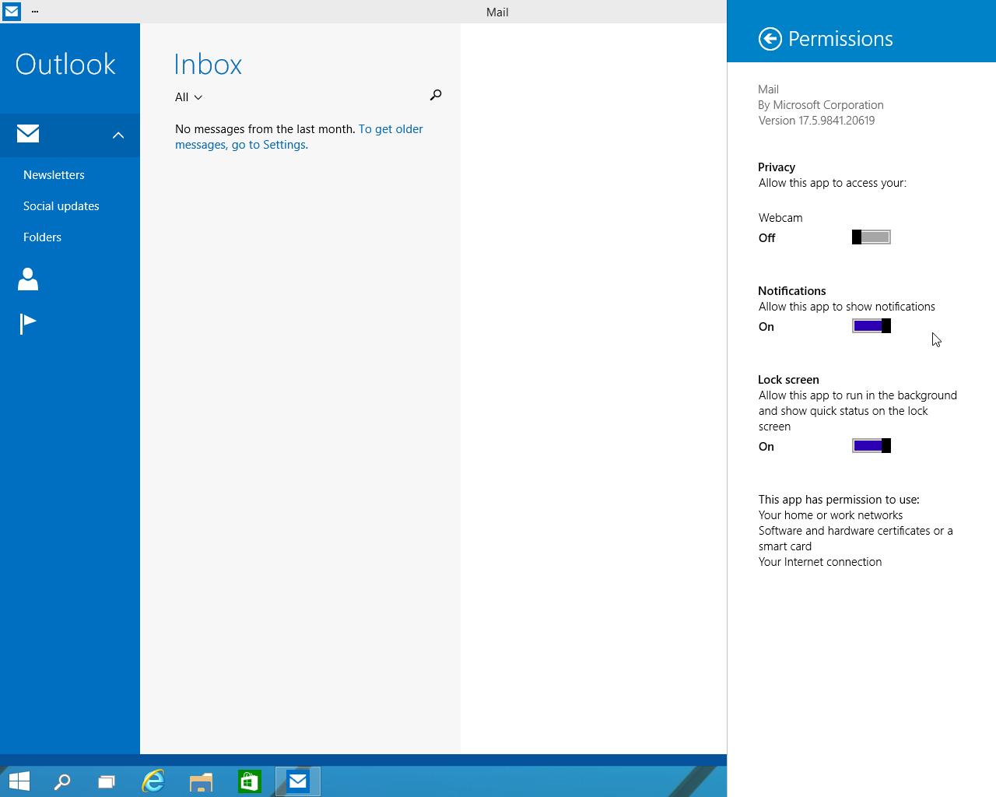The height and width of the screenshot is (797, 996).
Task: Click 'Your Internet connection' text
Action: point(820,562)
